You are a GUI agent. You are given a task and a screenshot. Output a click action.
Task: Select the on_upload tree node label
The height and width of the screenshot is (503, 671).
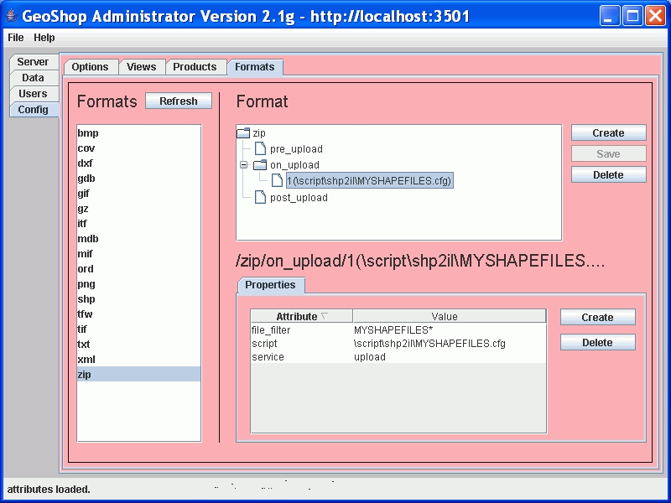(294, 164)
